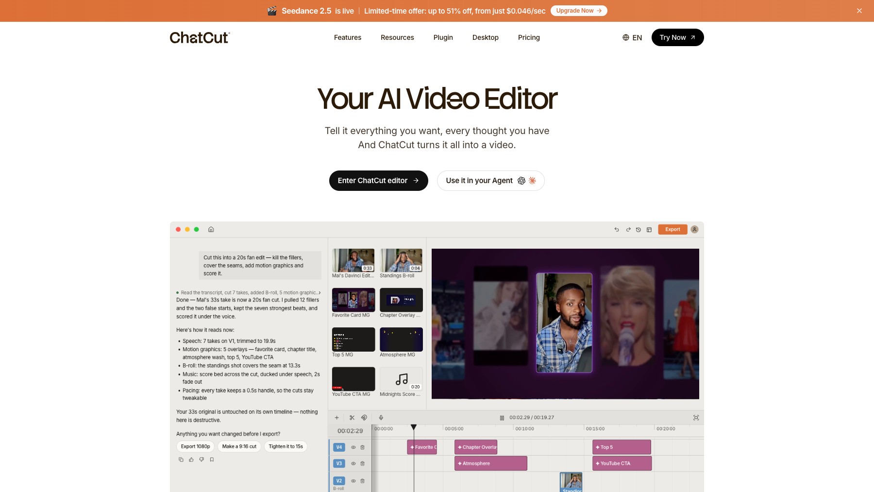
Task: Click the Enter ChatCut editor button
Action: coord(379,181)
